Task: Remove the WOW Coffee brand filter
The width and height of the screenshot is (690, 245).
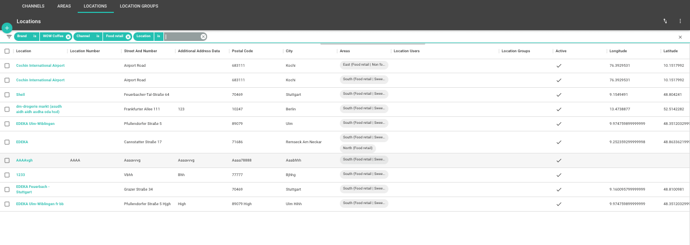Action: (x=68, y=37)
